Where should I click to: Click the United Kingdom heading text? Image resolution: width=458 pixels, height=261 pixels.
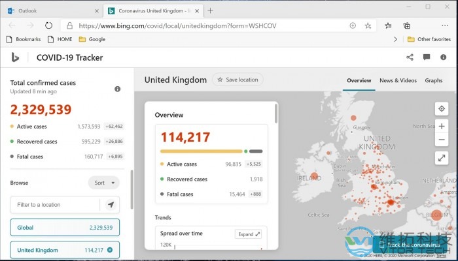point(175,80)
